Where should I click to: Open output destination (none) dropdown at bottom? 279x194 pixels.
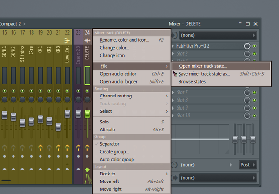pyautogui.click(x=218, y=178)
